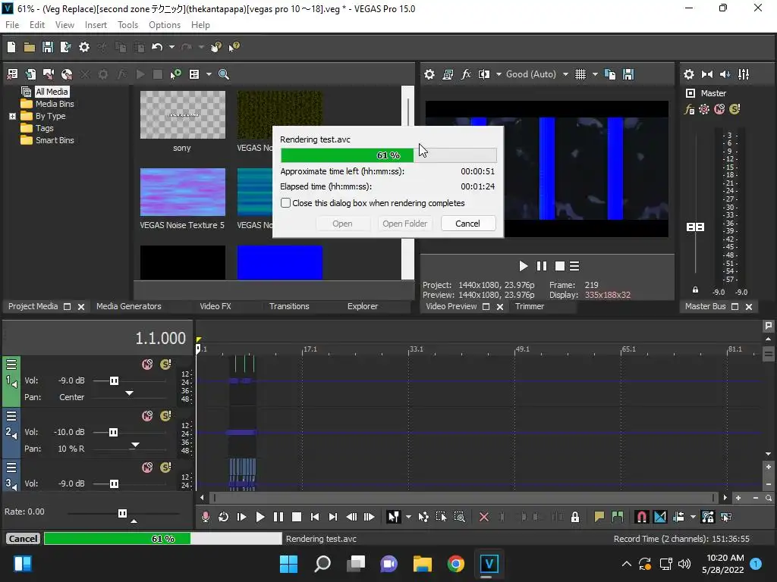Mute audio track 2

(x=147, y=416)
